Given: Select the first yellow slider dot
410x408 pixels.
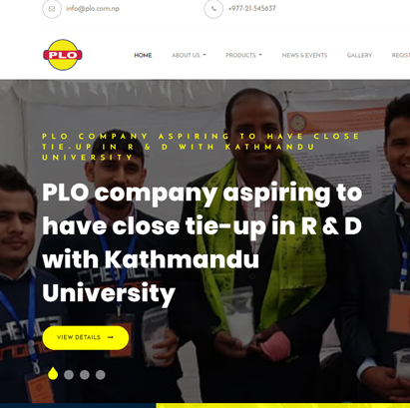Looking at the screenshot, I should coord(53,374).
